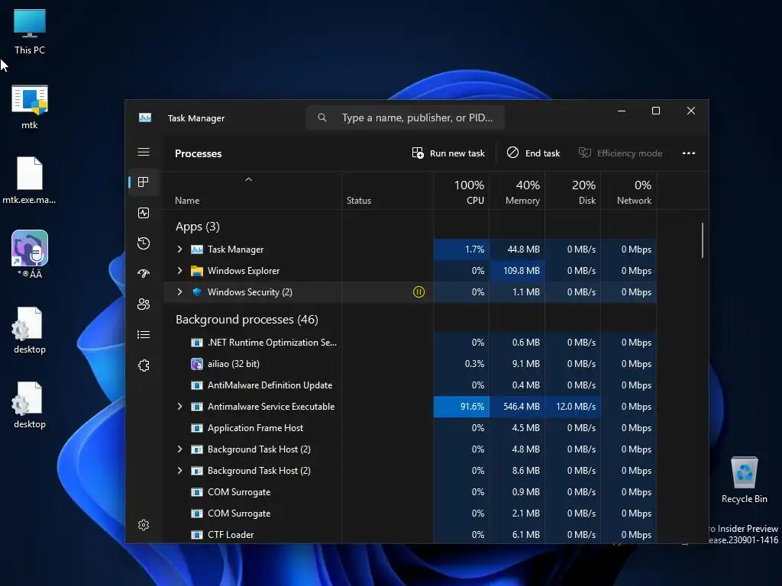Screen dimensions: 782x586
Task: Focus the search box for name, publisher, PID
Action: pos(405,118)
